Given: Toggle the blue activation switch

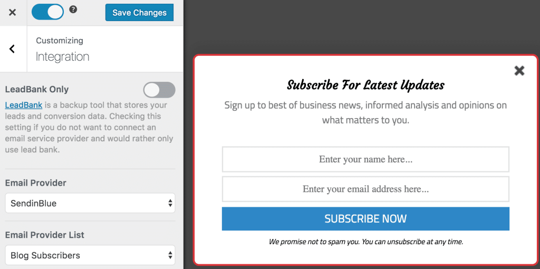Looking at the screenshot, I should [x=47, y=12].
